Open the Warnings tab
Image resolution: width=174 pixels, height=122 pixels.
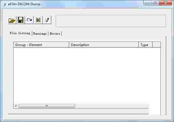40,34
